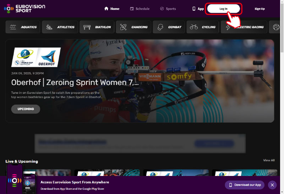Click the Biathlon target rack icon
Viewport: 284px width, 194px height.
tap(87, 27)
